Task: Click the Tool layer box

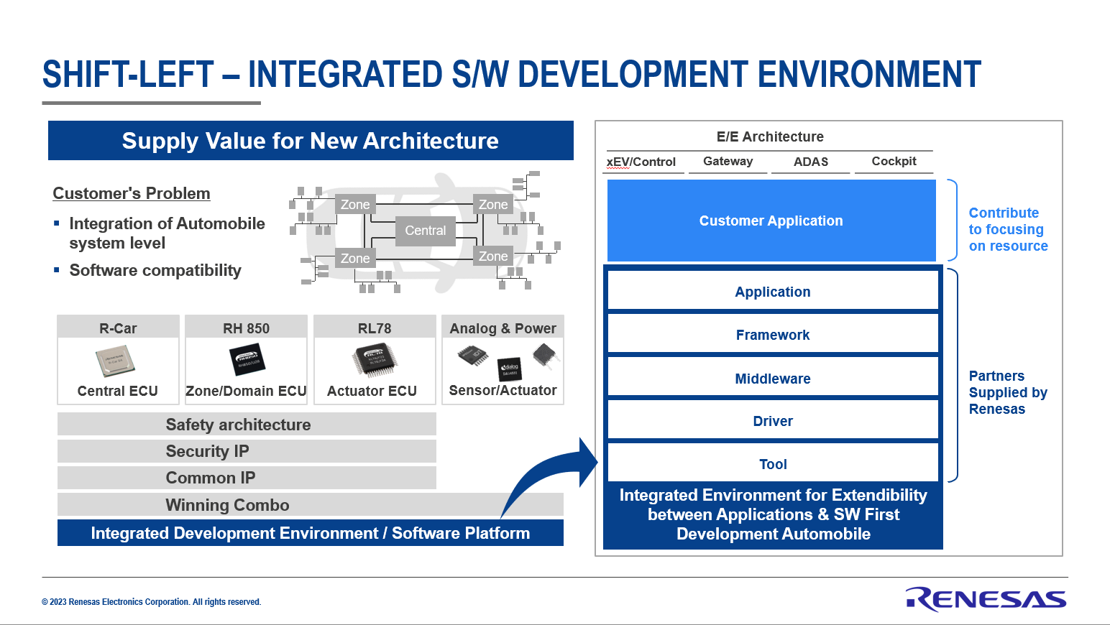Action: [773, 464]
